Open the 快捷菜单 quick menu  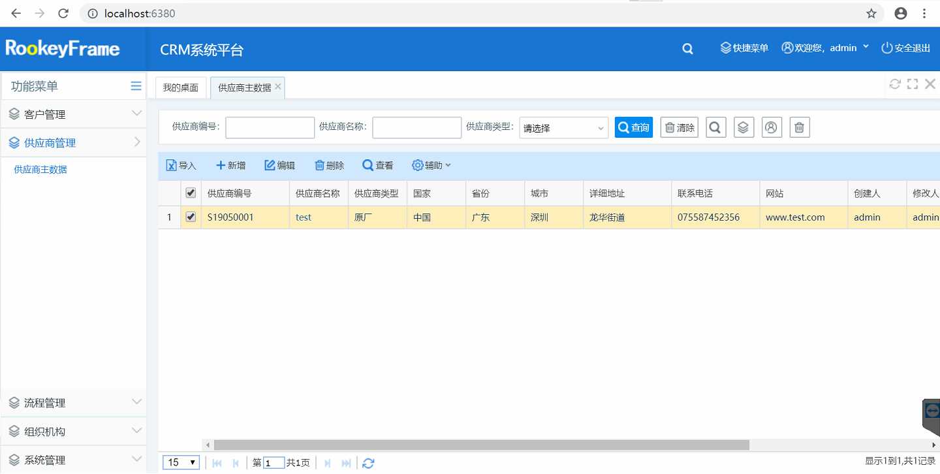pyautogui.click(x=744, y=48)
